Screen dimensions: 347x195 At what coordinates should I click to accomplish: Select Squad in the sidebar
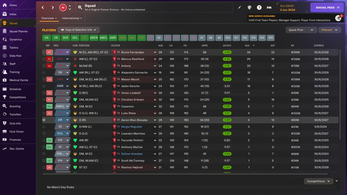pyautogui.click(x=18, y=23)
